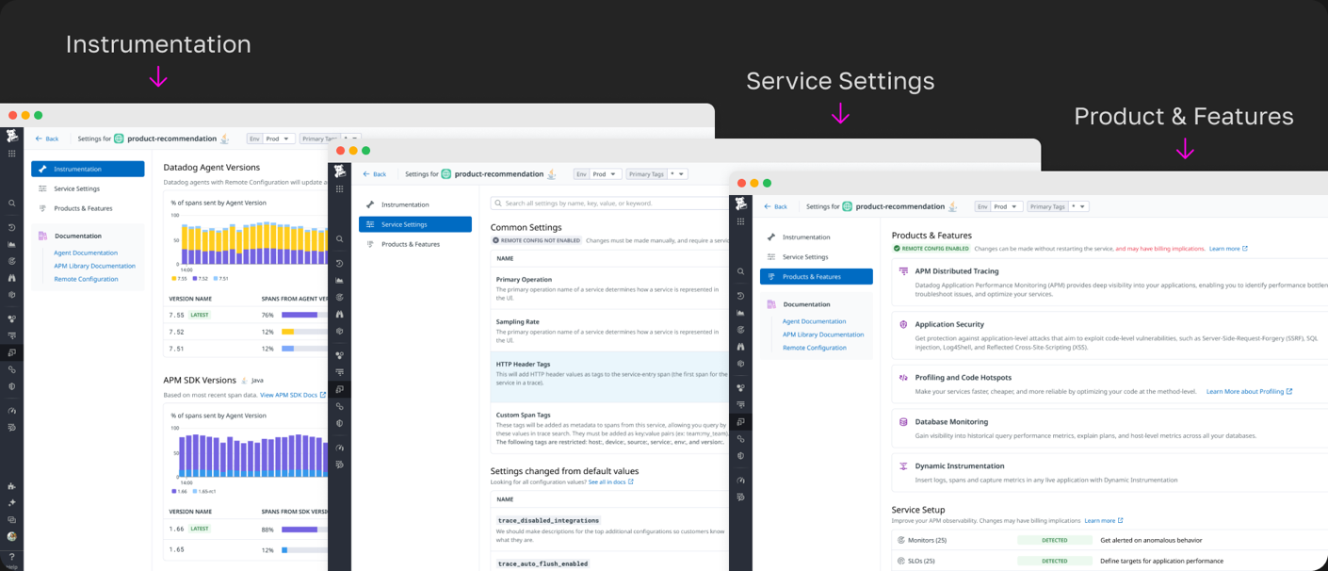The height and width of the screenshot is (571, 1328).
Task: Click SDK version 1.65 row
Action: coord(248,549)
